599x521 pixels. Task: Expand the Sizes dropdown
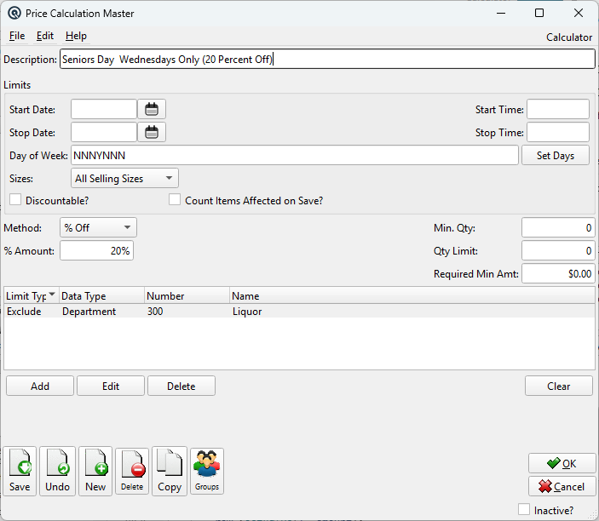[x=124, y=178]
